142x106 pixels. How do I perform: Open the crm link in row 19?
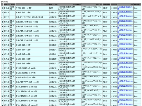(125, 101)
